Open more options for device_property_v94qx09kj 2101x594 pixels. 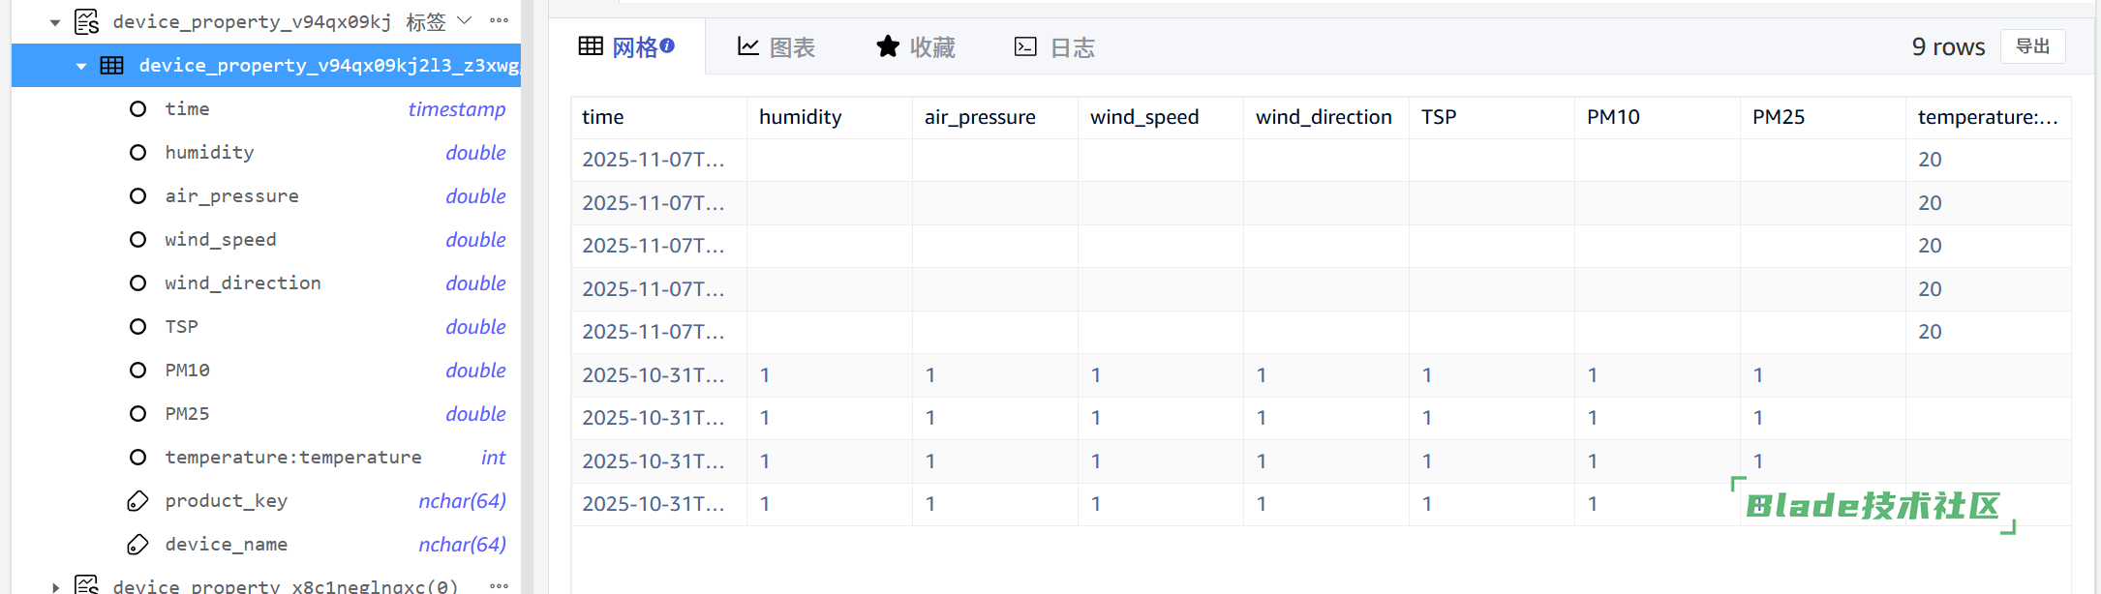[x=500, y=20]
